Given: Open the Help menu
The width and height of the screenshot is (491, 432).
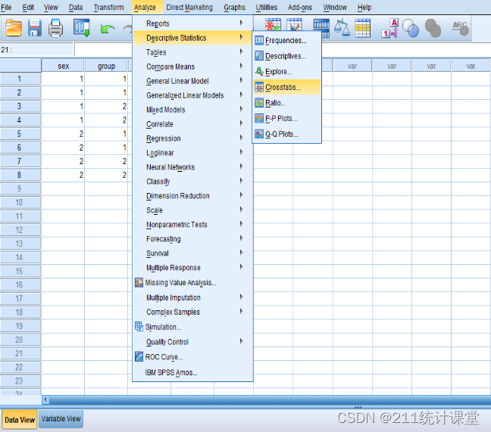Looking at the screenshot, I should click(364, 8).
